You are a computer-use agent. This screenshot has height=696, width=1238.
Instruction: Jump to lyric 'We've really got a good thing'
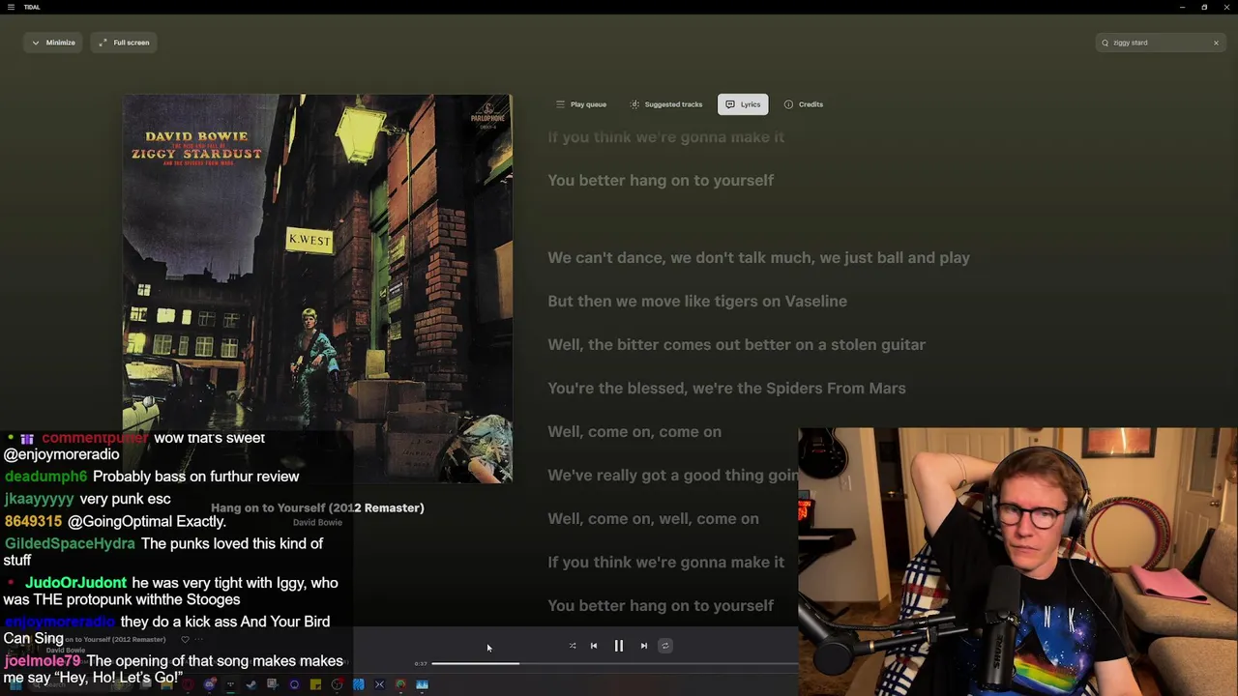673,475
